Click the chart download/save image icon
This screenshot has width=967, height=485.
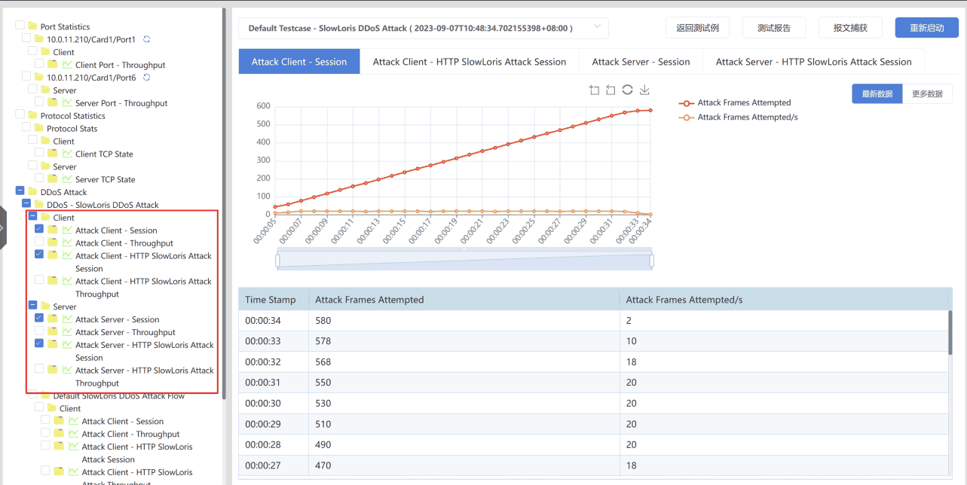644,90
